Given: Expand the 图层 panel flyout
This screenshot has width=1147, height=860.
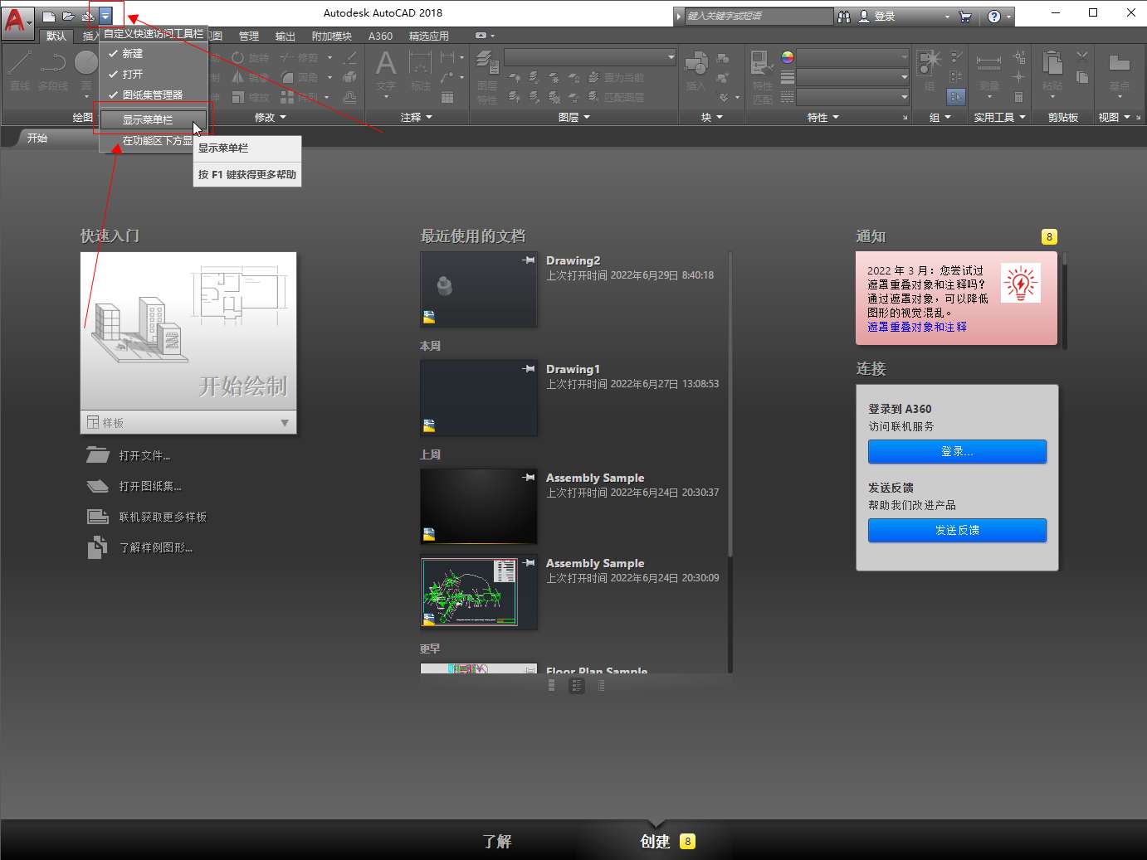Looking at the screenshot, I should (x=574, y=117).
